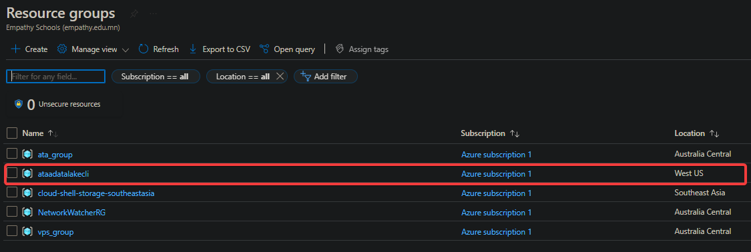Open Azure subscription 1 in ata_group row
Screen dimensions: 751x252
coord(496,155)
